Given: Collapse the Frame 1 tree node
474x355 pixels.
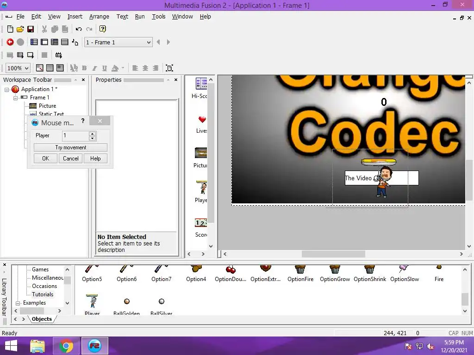Looking at the screenshot, I should coord(15,98).
